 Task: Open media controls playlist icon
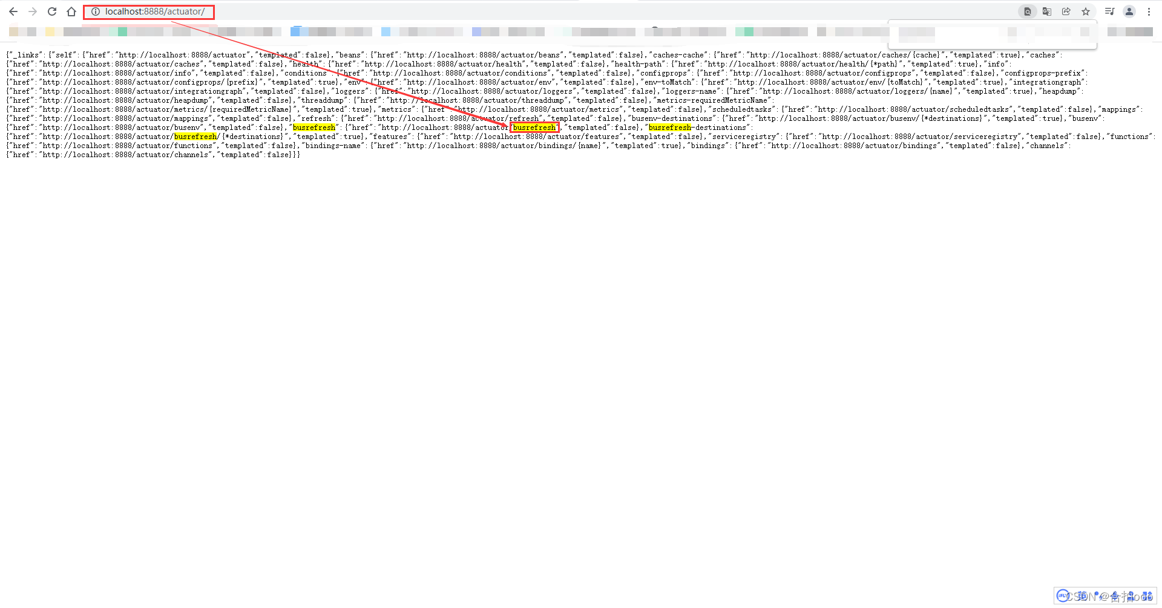[x=1110, y=11]
